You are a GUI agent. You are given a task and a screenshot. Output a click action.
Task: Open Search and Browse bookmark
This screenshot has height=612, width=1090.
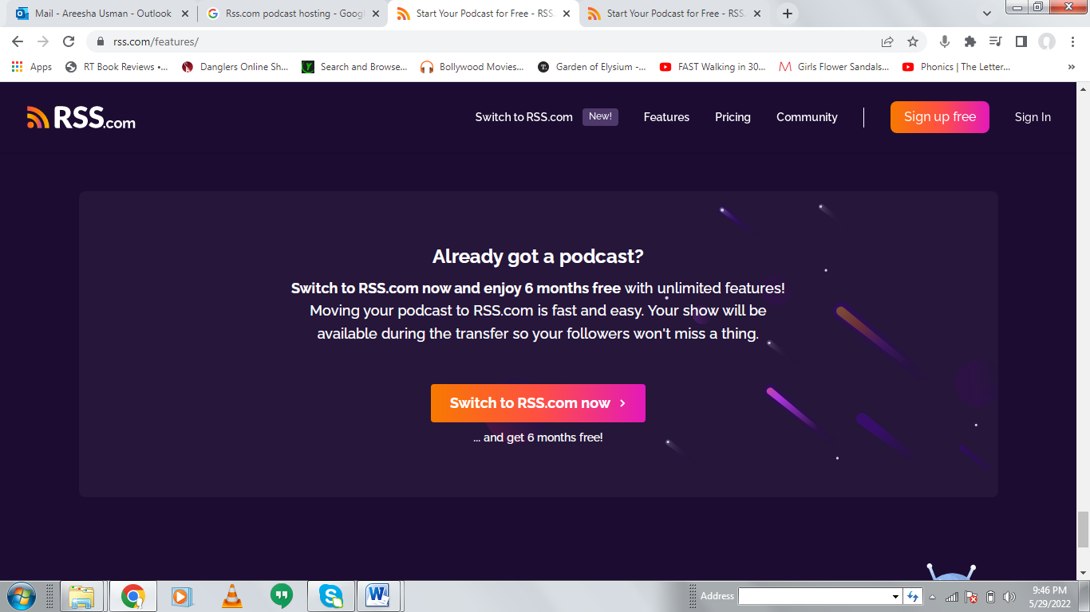[x=354, y=67]
